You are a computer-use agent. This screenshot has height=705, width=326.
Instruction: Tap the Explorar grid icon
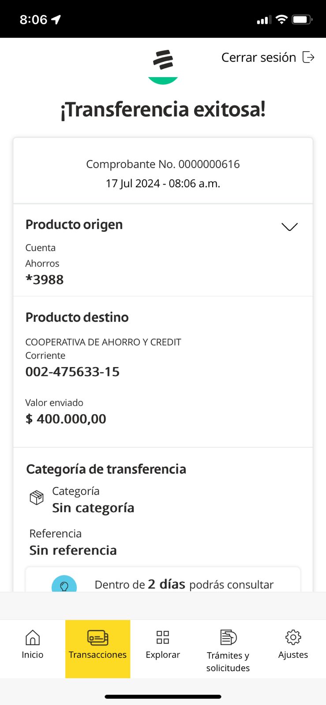163,637
